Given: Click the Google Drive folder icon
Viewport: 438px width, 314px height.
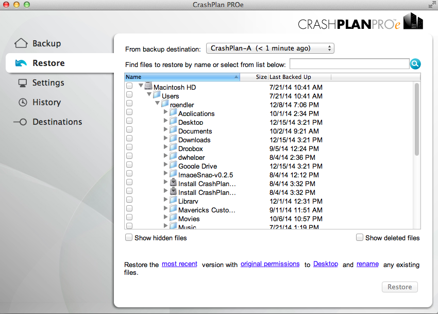Looking at the screenshot, I should pyautogui.click(x=174, y=165).
